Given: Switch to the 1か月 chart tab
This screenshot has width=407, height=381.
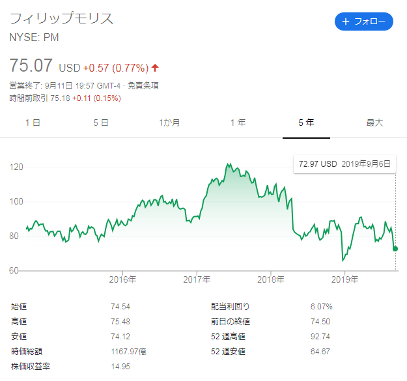Looking at the screenshot, I should click(169, 122).
